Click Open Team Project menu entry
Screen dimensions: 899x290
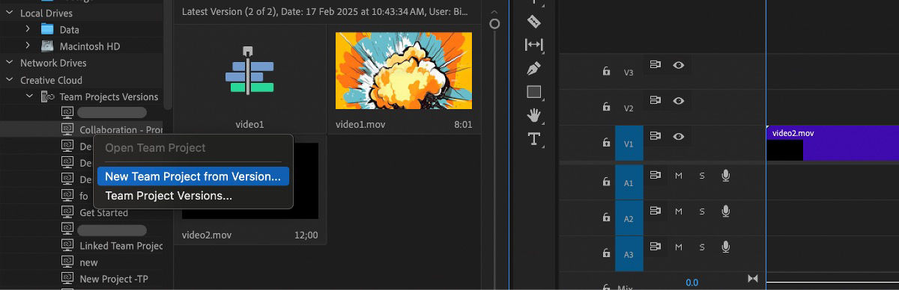tap(155, 148)
